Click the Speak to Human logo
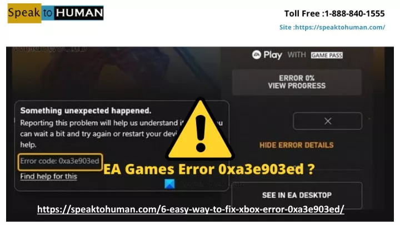The height and width of the screenshot is (225, 400). (56, 13)
